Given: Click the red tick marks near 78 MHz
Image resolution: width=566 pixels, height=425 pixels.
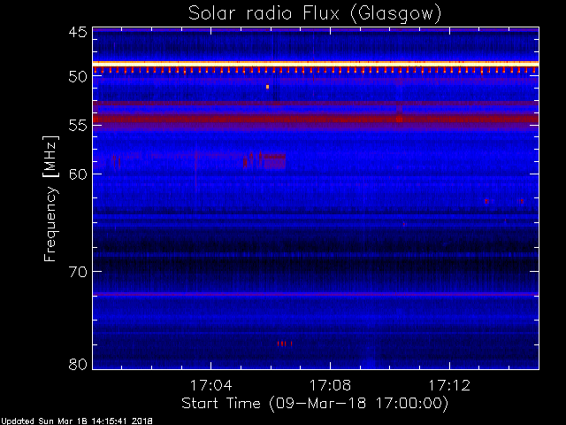Looking at the screenshot, I should click(x=285, y=344).
